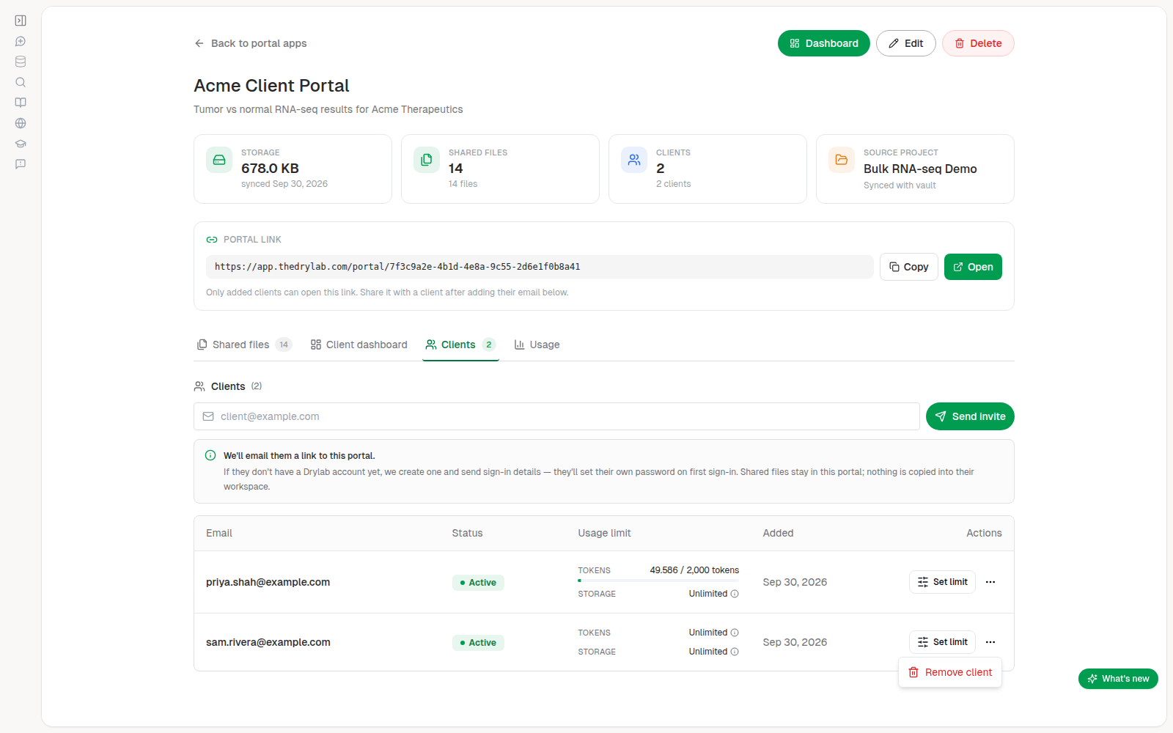Switch to the Shared files tab
The width and height of the screenshot is (1173, 733).
(244, 345)
